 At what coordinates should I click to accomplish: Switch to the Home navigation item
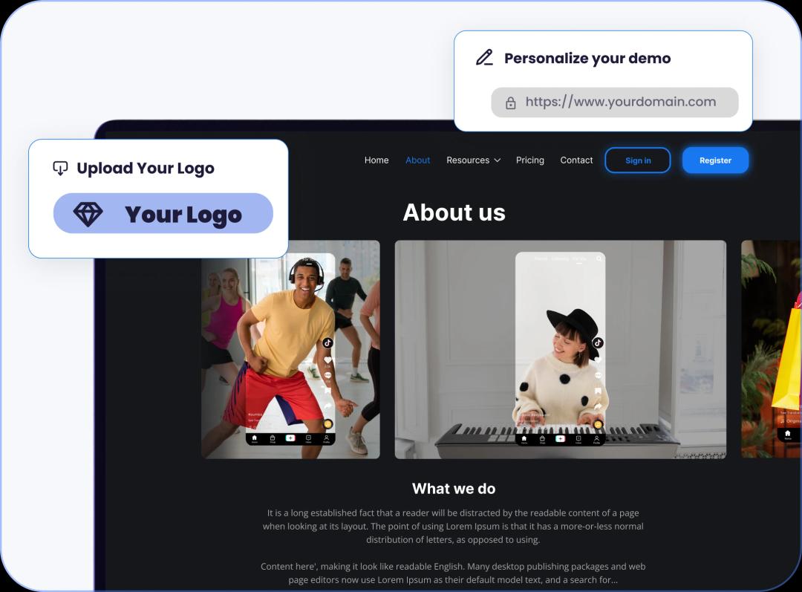pyautogui.click(x=376, y=160)
